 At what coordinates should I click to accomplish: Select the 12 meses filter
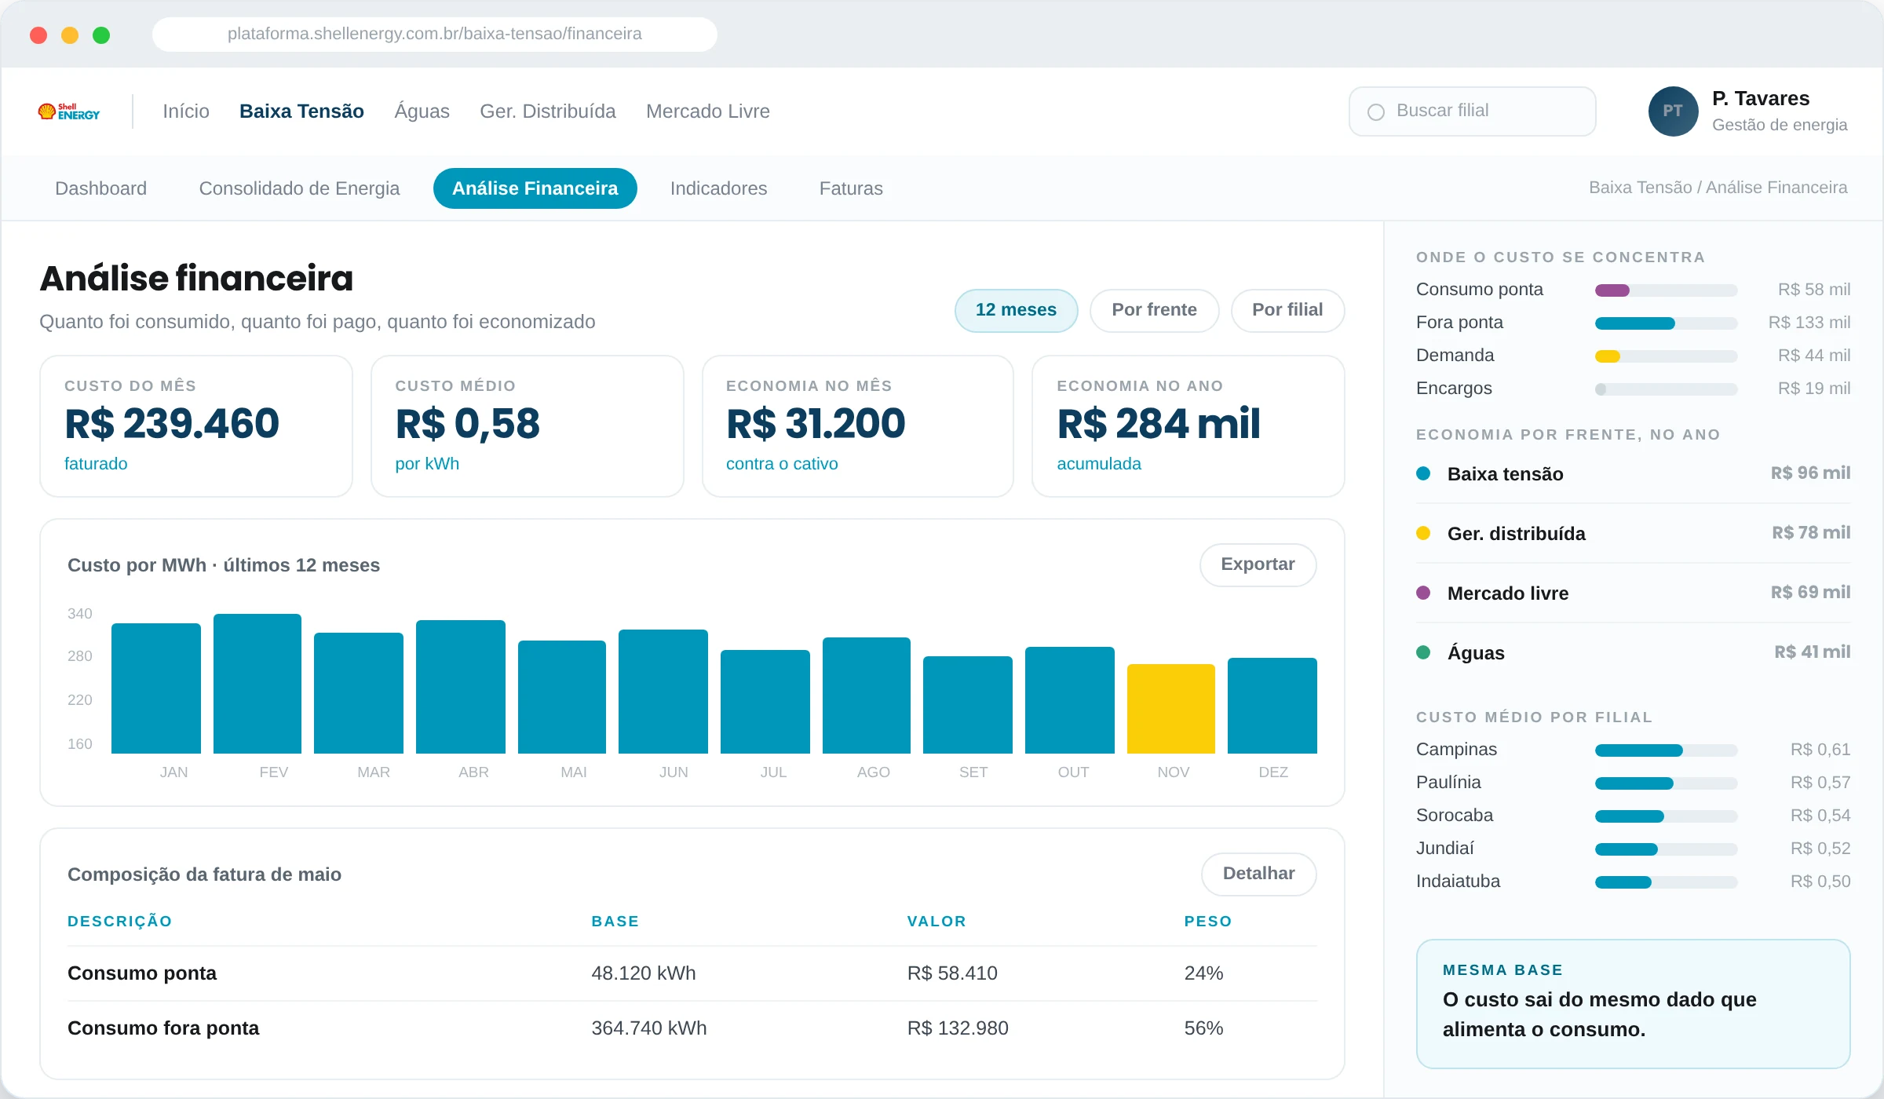click(1016, 310)
